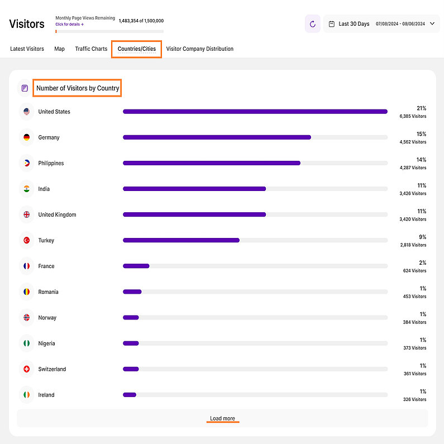Click the Philippines flag icon

click(26, 163)
